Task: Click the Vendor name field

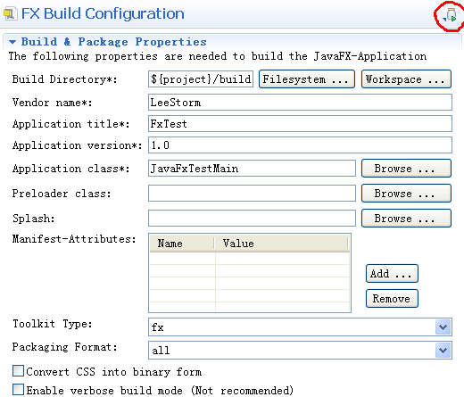Action: (x=300, y=103)
